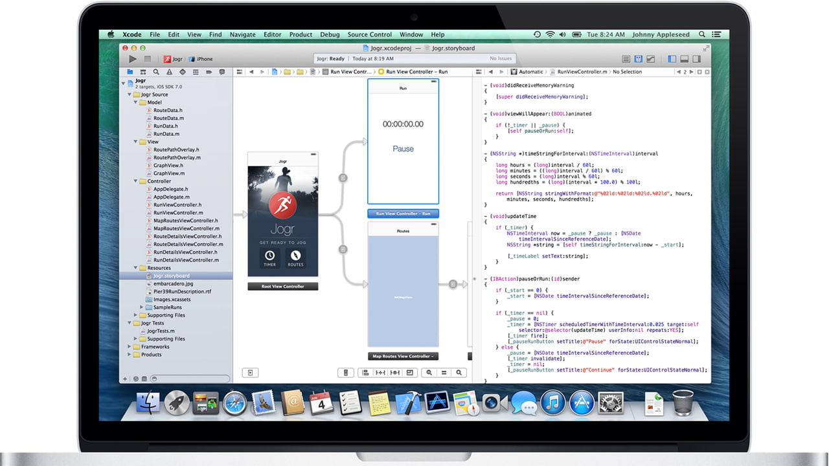Image resolution: width=829 pixels, height=466 pixels.
Task: Open the Navigate menu
Action: point(242,34)
